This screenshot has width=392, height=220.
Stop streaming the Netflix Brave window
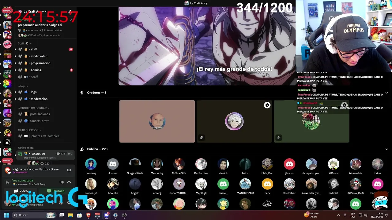[x=69, y=170]
